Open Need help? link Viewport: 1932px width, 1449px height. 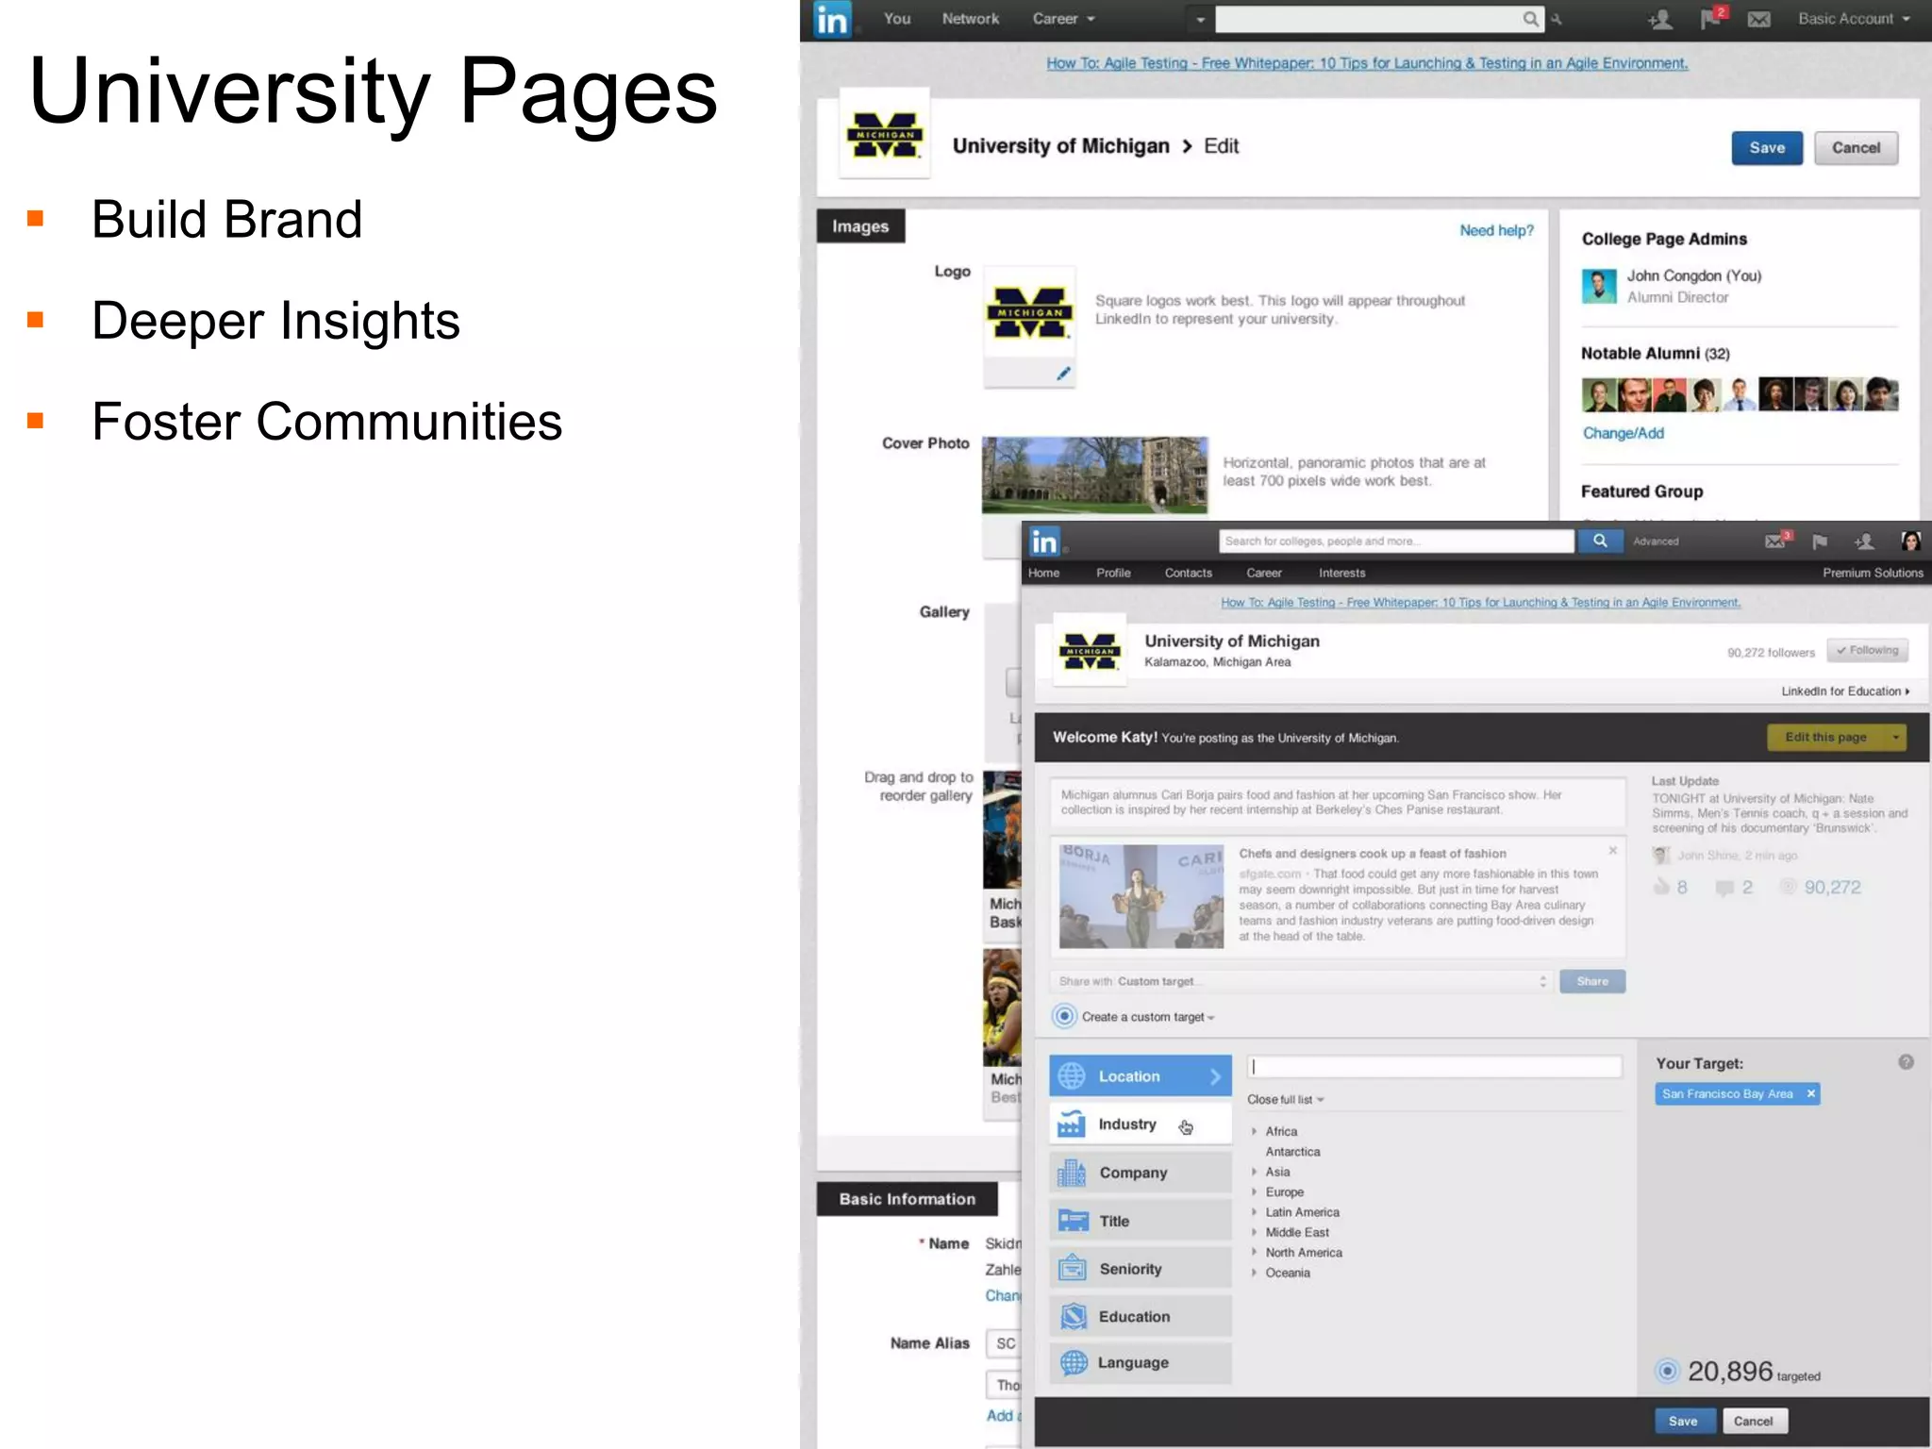point(1496,230)
